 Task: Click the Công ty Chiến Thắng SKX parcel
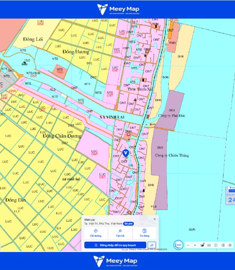point(159,169)
